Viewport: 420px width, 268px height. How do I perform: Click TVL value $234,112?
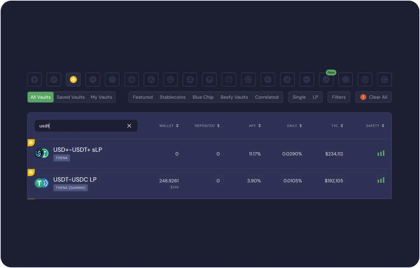point(334,154)
